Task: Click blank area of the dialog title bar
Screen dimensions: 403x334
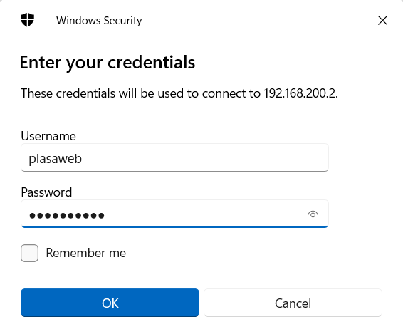Action: [x=257, y=21]
